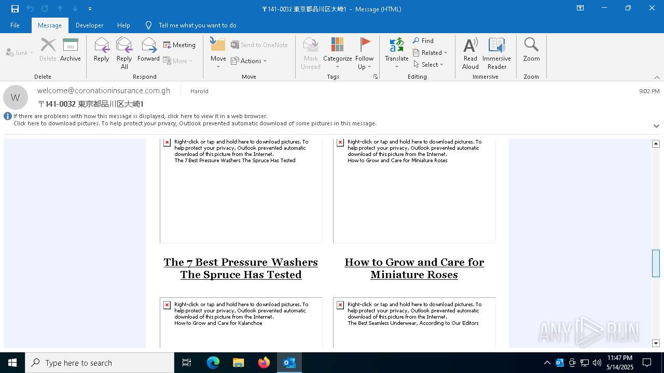Click blocked Miniature Roses image placeholder
The width and height of the screenshot is (664, 373).
[414, 191]
